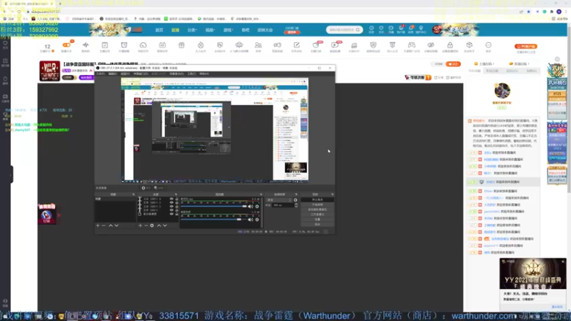Lock the 文本 (GDI+) 2 source
The height and width of the screenshot is (321, 571).
point(176,206)
